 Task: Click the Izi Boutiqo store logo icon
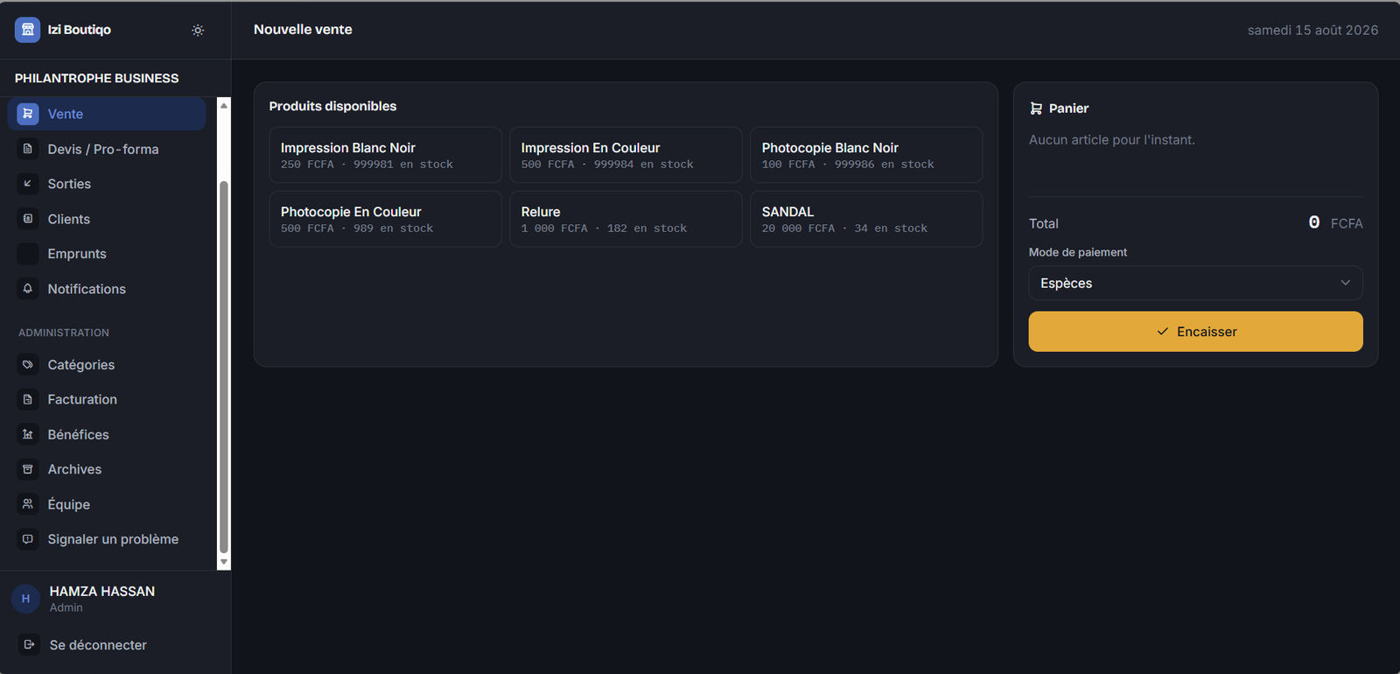coord(28,30)
